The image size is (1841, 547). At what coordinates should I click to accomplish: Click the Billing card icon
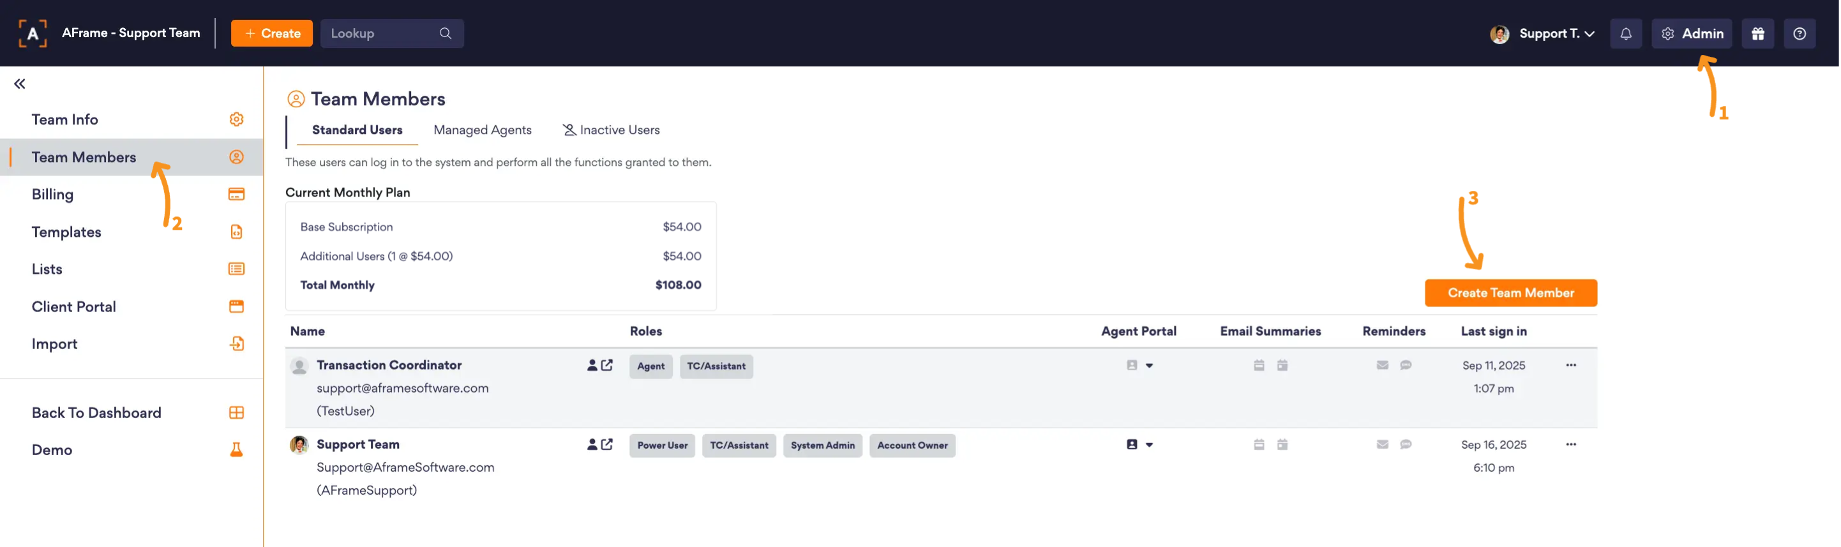click(x=236, y=195)
